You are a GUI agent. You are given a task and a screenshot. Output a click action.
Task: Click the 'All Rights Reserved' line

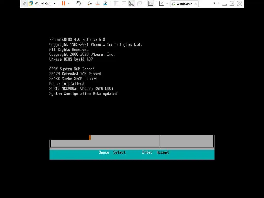point(69,49)
